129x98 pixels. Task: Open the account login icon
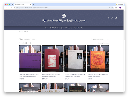(x=112, y=18)
